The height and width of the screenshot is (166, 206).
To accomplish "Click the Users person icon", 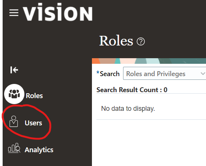I will 14,121.
